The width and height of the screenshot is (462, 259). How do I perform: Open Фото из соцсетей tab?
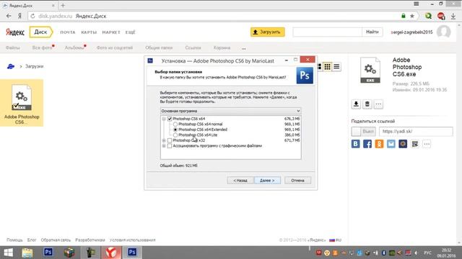click(115, 48)
